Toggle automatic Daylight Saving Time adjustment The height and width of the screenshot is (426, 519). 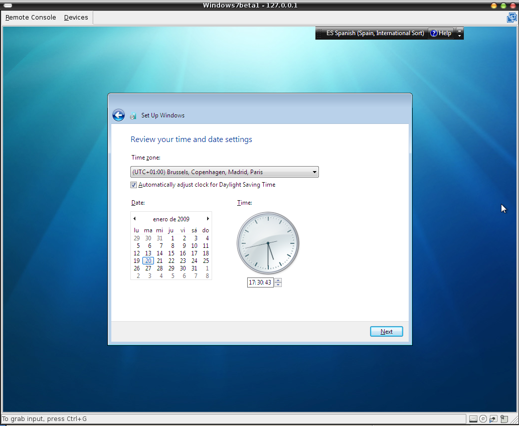[133, 185]
